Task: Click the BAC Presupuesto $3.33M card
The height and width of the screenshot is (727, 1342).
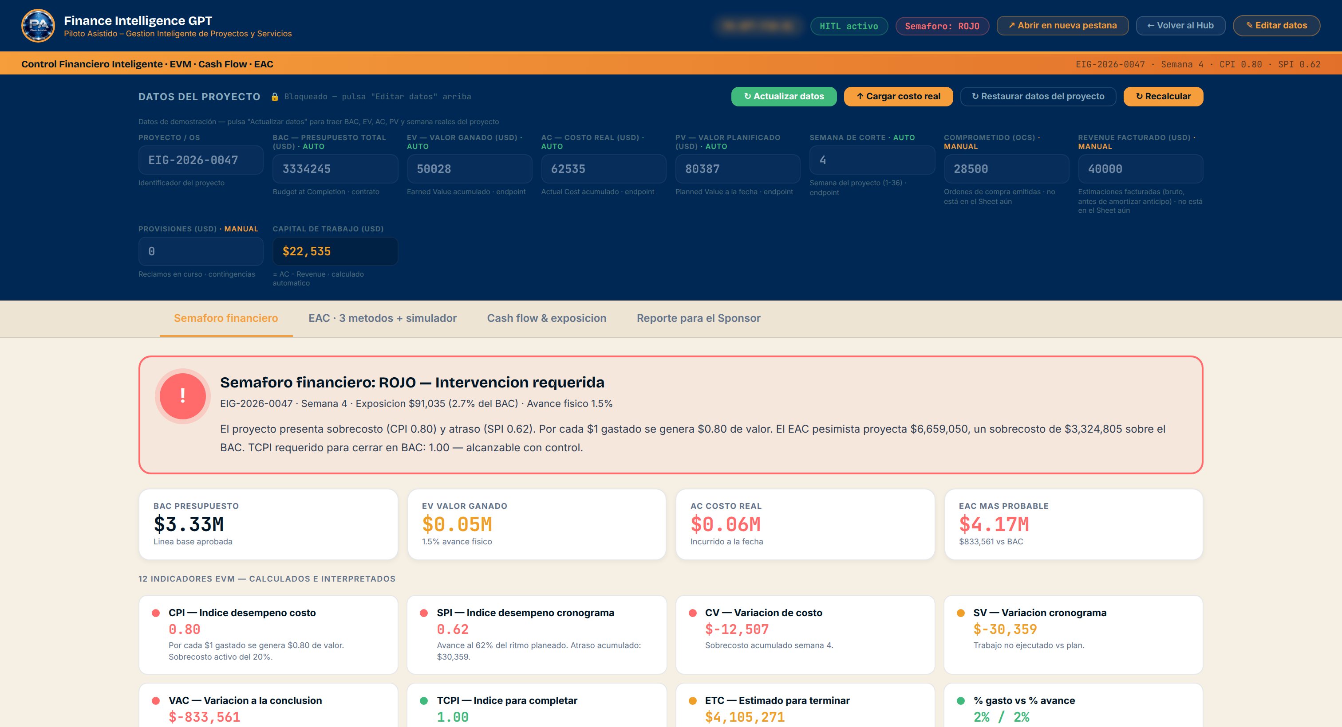Action: pos(268,524)
